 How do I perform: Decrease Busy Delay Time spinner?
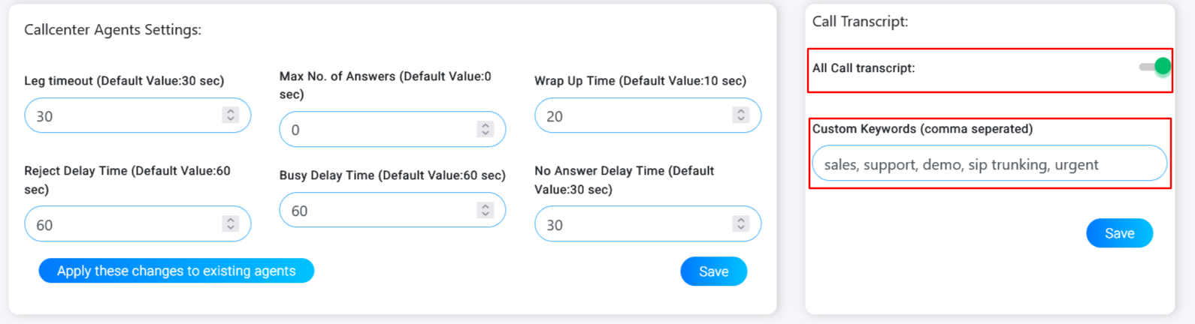pyautogui.click(x=486, y=214)
